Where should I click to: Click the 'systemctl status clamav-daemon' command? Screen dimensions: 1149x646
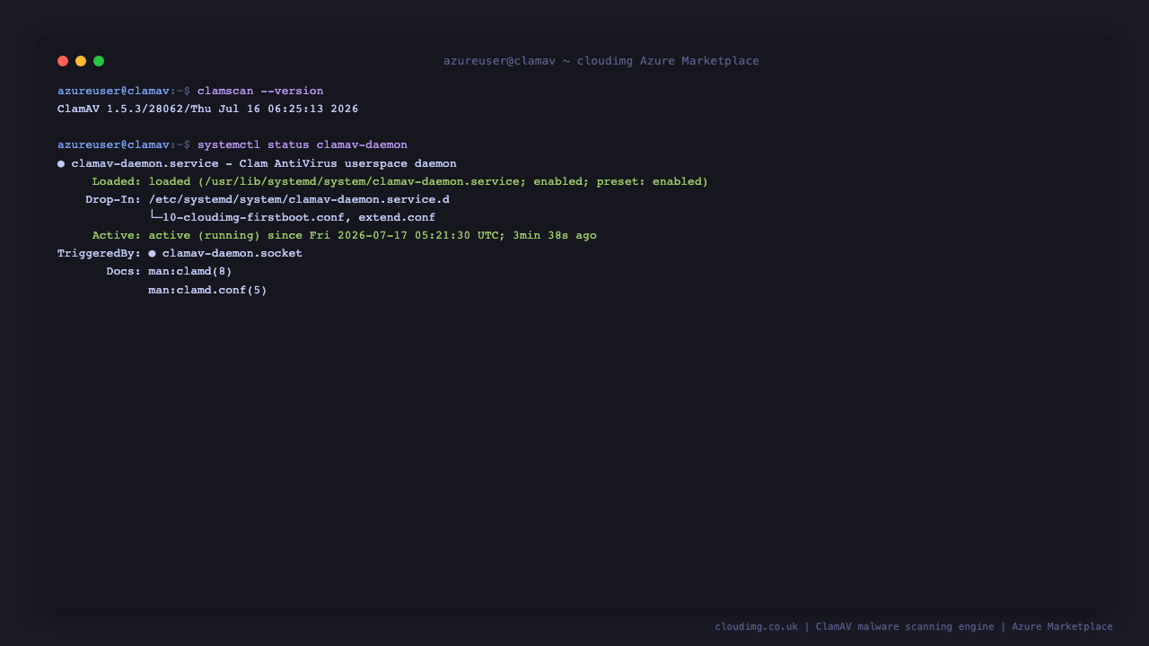(303, 145)
